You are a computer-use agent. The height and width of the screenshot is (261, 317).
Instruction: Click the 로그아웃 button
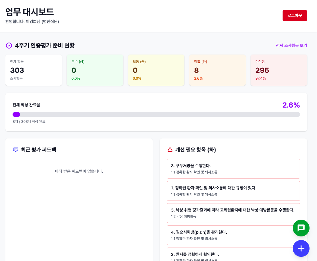(x=295, y=15)
